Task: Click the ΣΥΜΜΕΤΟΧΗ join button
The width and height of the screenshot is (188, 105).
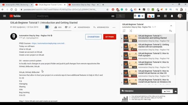Action: [93, 37]
